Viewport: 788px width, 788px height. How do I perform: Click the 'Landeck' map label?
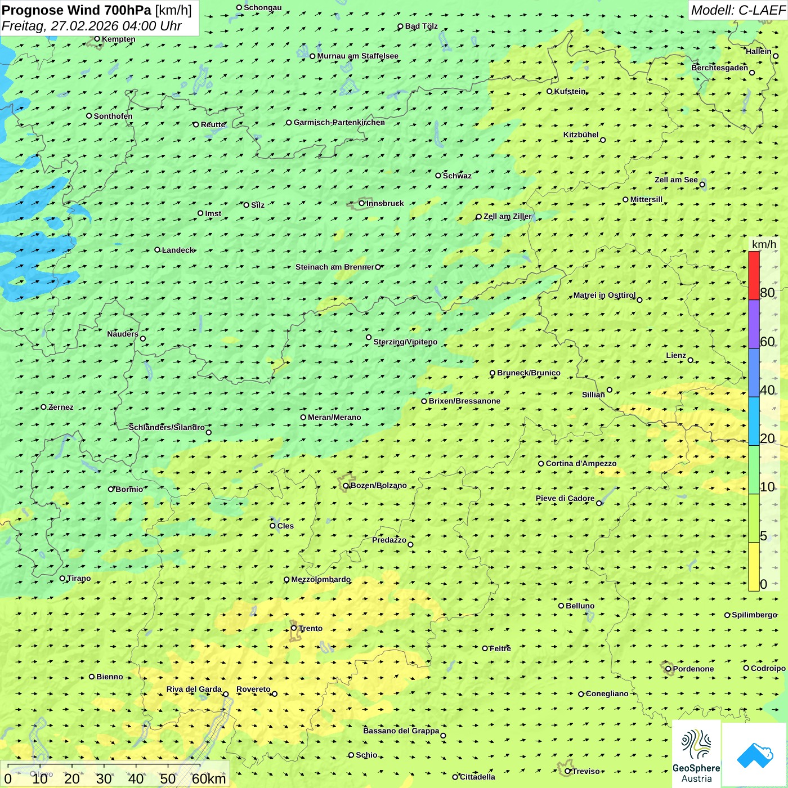point(178,250)
